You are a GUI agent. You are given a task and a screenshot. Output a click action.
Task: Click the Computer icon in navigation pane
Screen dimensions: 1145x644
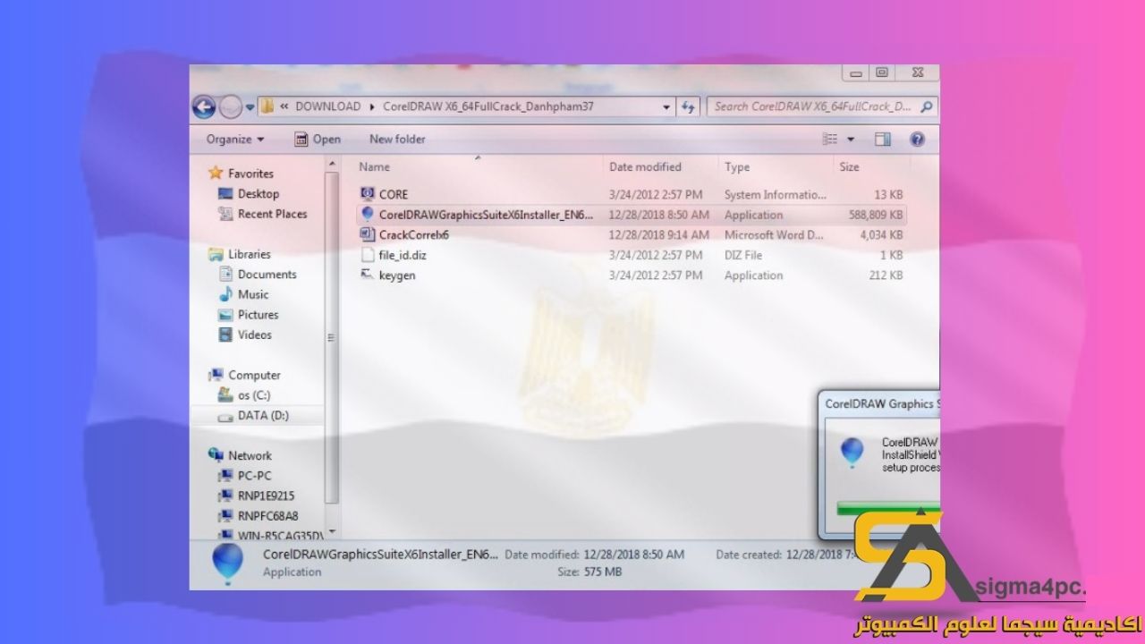pos(216,376)
